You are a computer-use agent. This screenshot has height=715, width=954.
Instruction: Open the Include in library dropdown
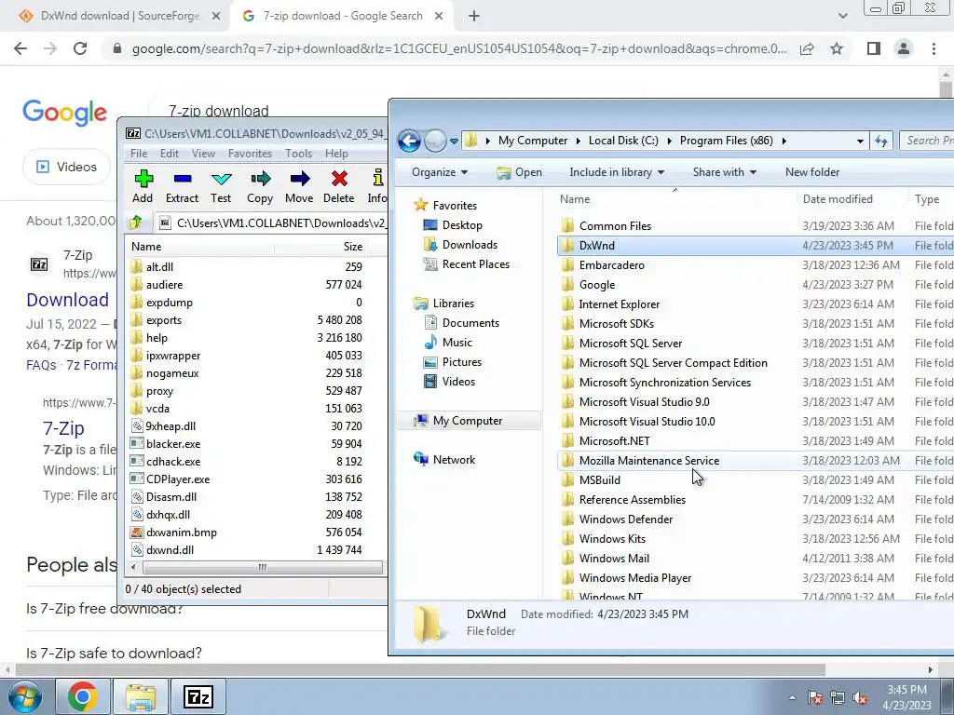point(617,172)
